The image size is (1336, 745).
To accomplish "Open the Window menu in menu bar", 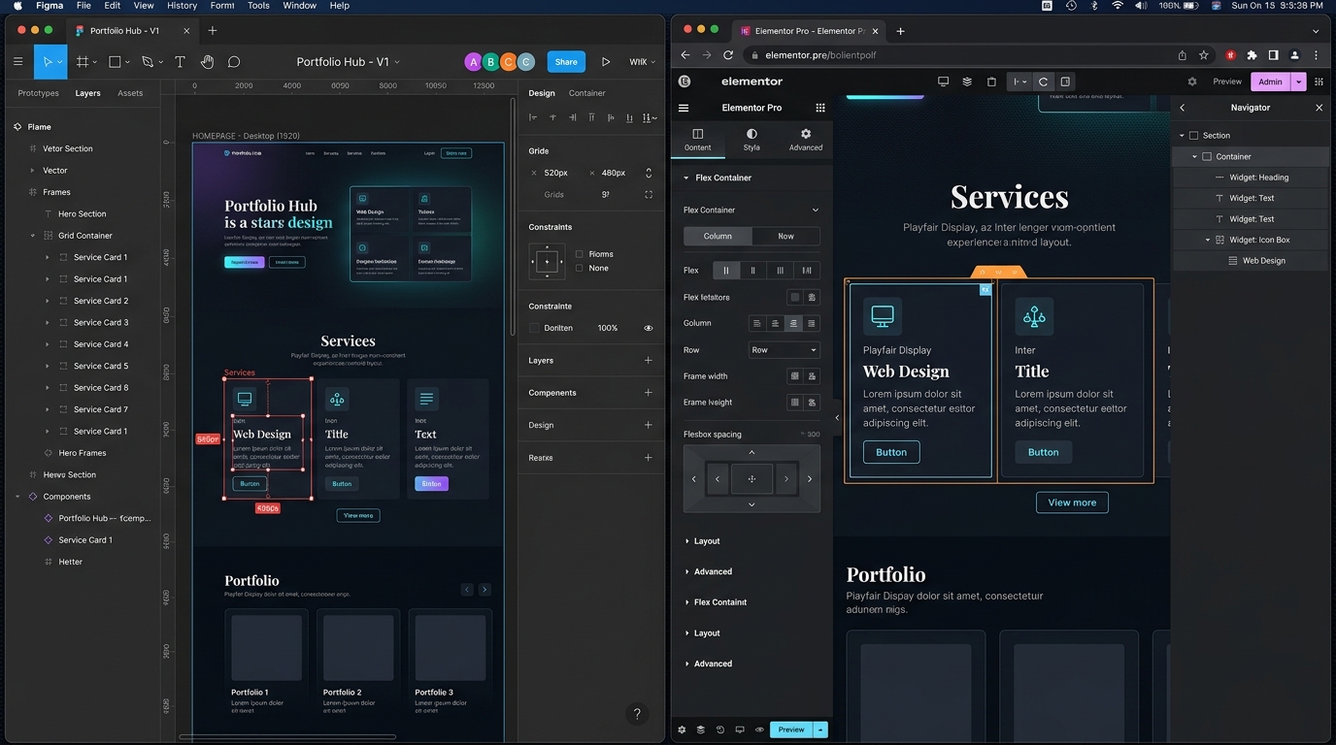I will (x=299, y=6).
